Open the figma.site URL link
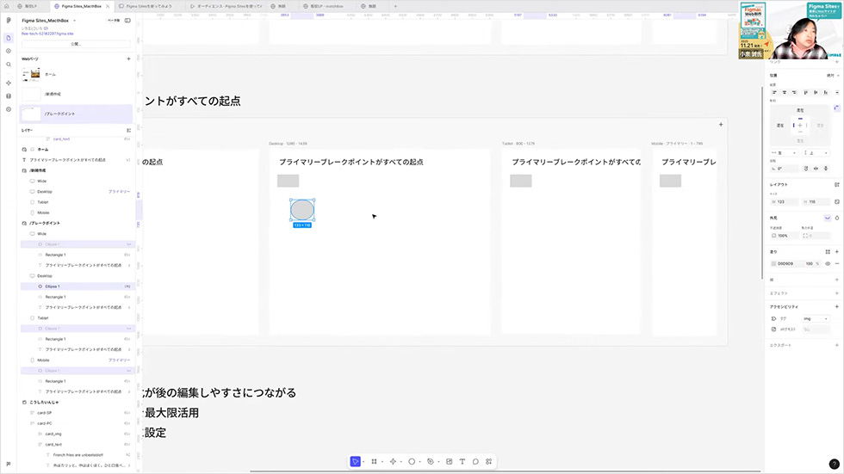 pyautogui.click(x=47, y=34)
